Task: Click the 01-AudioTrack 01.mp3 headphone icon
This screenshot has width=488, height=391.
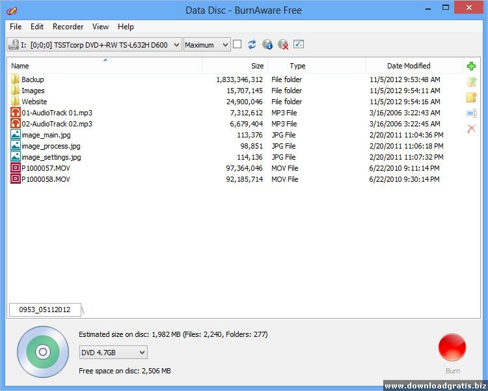Action: (x=15, y=113)
